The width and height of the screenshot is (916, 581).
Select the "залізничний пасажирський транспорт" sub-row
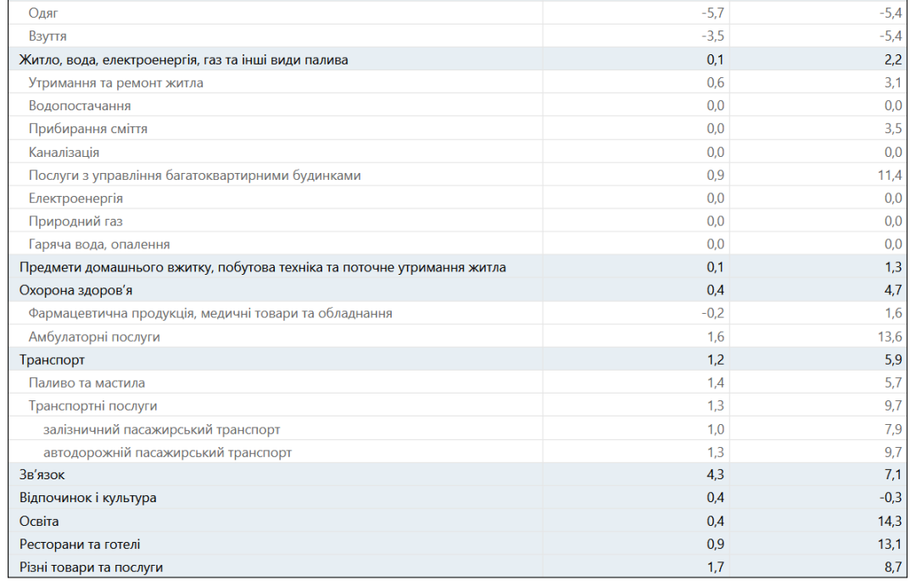[161, 430]
